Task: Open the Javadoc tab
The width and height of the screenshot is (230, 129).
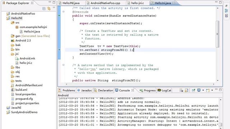Action: [85, 90]
